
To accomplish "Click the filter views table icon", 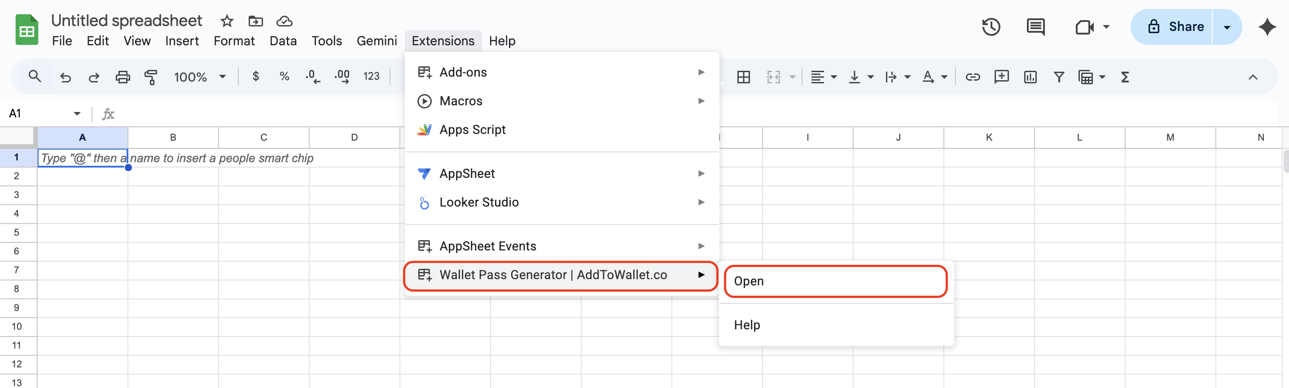I will 1085,77.
